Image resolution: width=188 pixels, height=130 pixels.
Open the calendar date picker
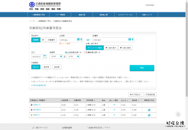tap(45, 56)
